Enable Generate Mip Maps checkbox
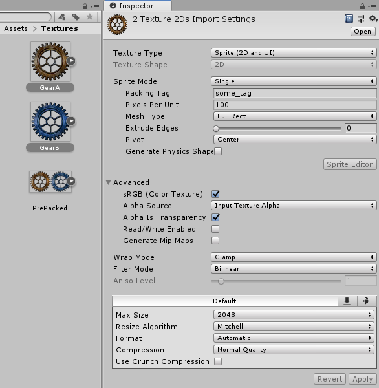Image resolution: width=379 pixels, height=388 pixels. pos(215,241)
